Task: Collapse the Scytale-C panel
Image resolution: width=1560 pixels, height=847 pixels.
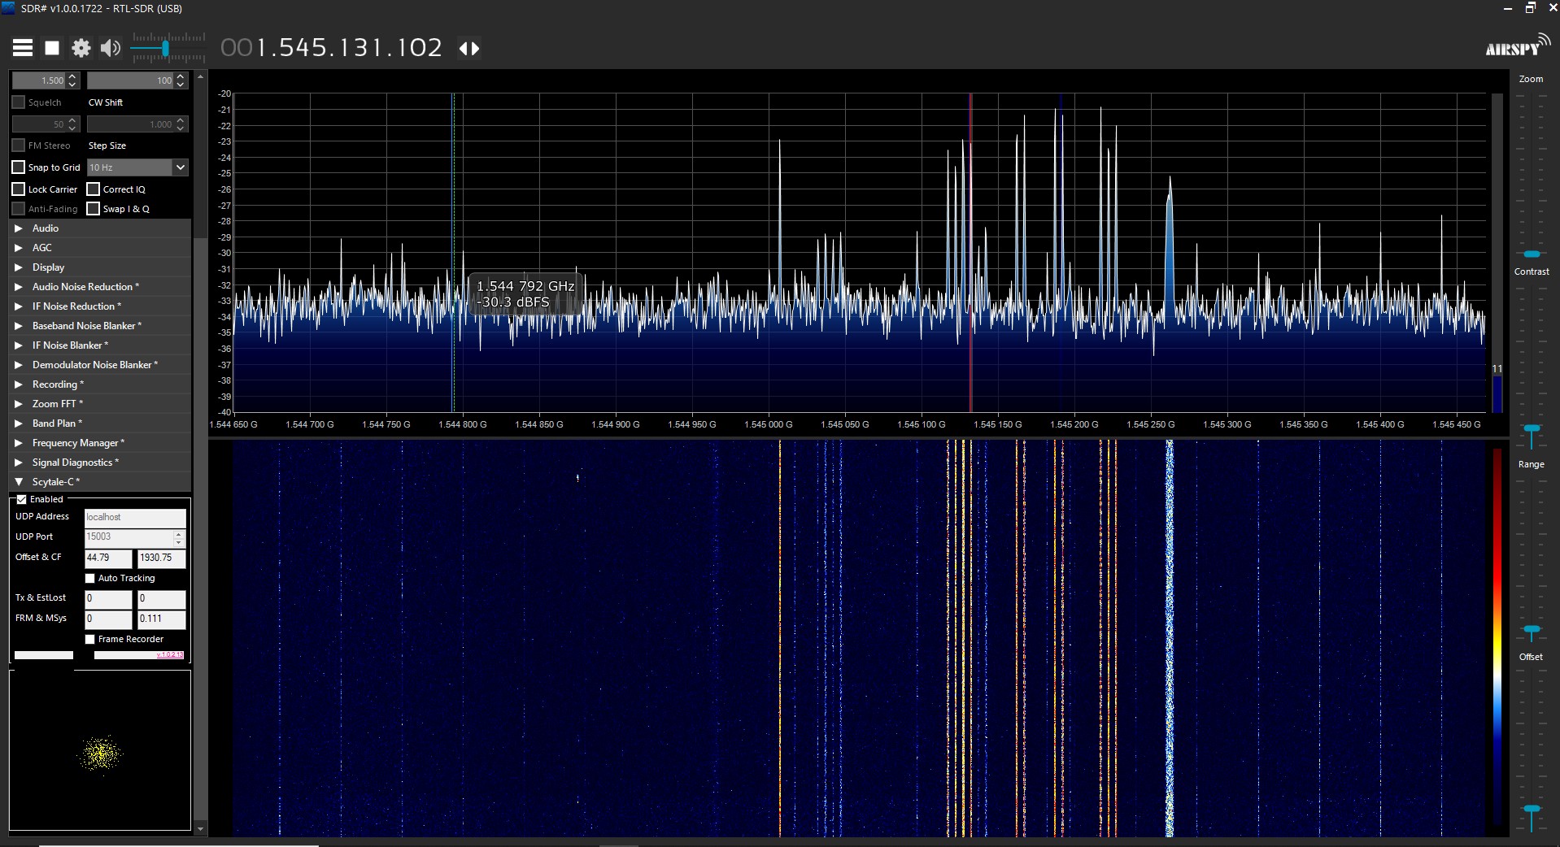Action: coord(20,481)
